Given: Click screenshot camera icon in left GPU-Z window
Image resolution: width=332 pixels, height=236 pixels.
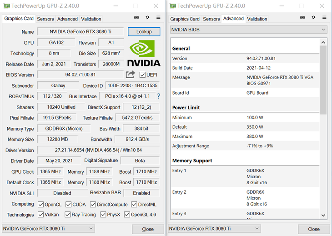Looking at the screenshot, I should tap(136, 17).
